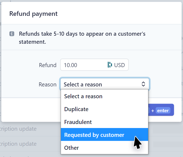Select "Fraudulent" from the reason list
Screen dimensions: 183x157
pyautogui.click(x=78, y=122)
